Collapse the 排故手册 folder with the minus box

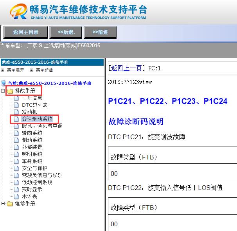coord(3,91)
